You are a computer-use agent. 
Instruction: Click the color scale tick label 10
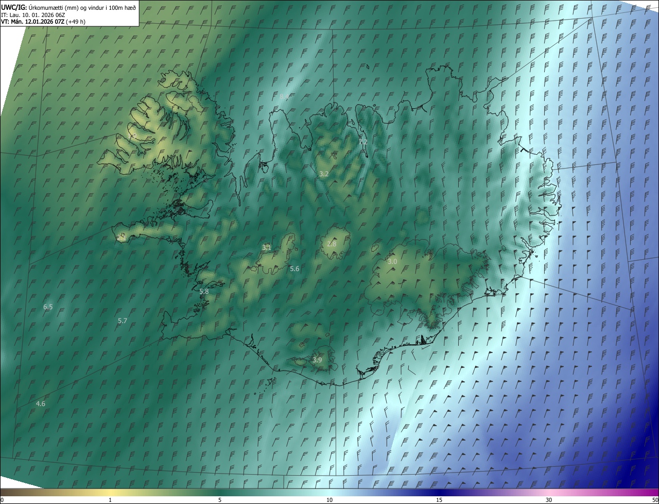click(x=329, y=500)
